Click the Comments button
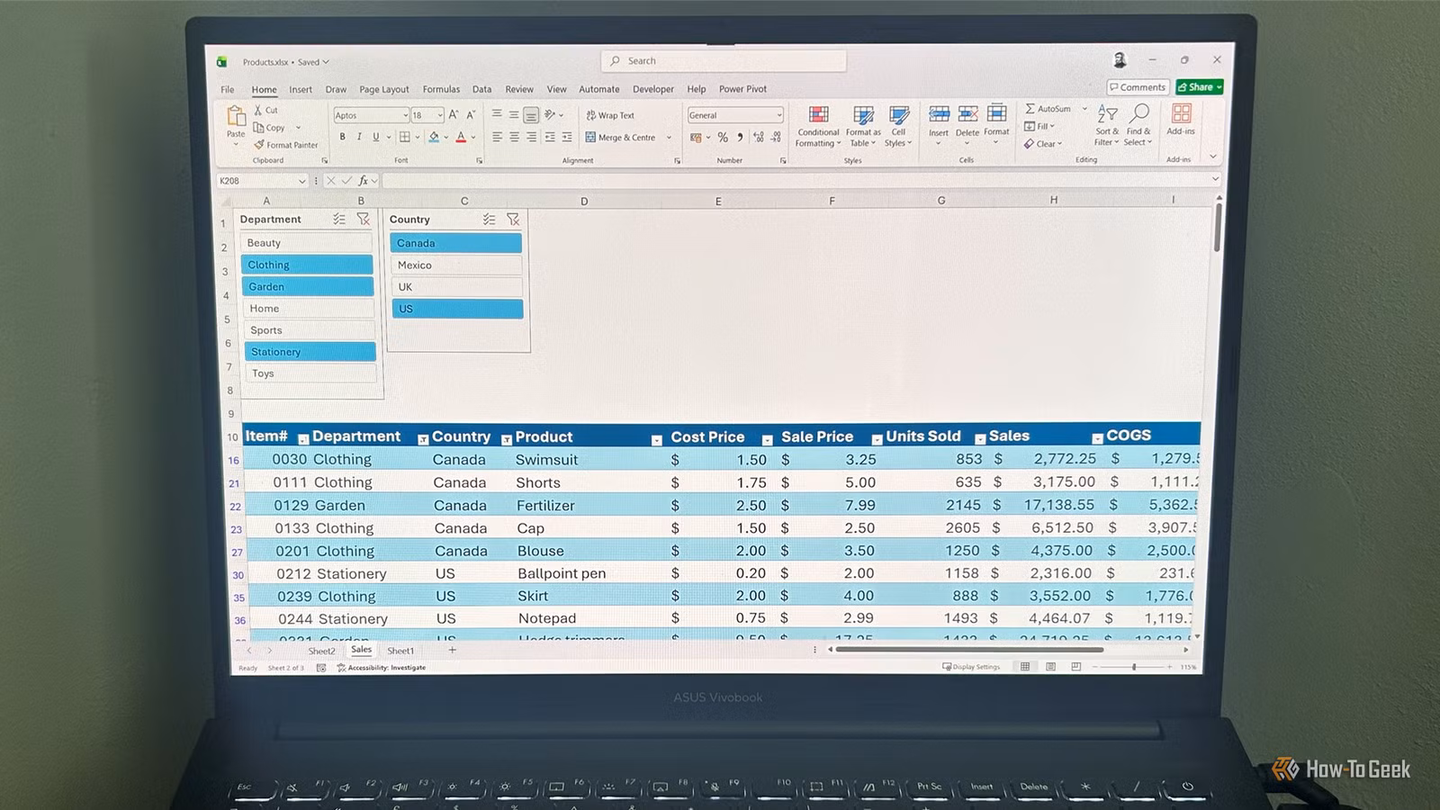This screenshot has height=810, width=1440. tap(1138, 87)
